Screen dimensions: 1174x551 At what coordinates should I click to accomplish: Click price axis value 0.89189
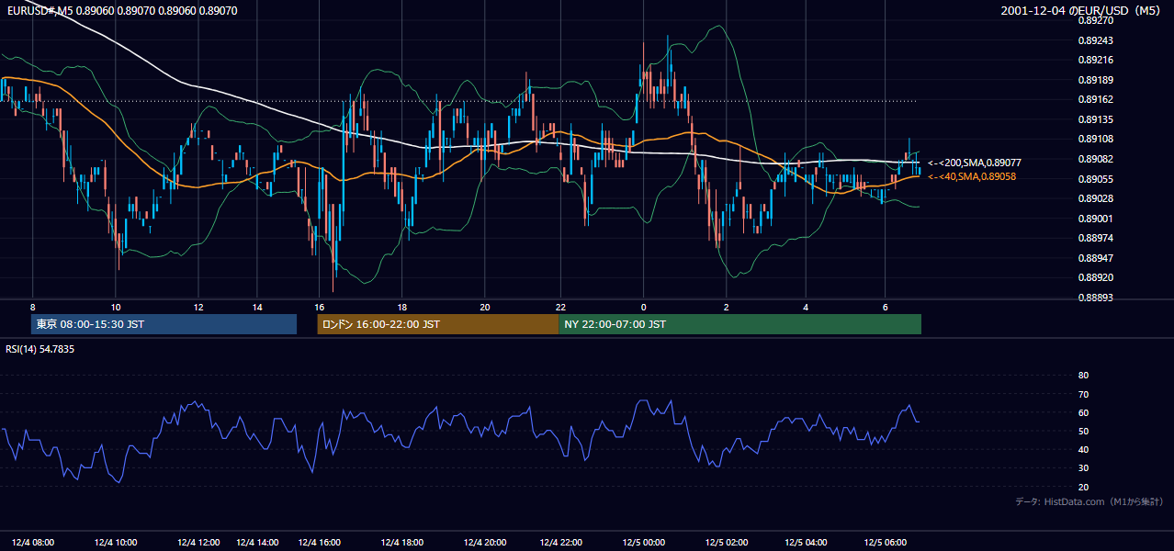click(1096, 80)
